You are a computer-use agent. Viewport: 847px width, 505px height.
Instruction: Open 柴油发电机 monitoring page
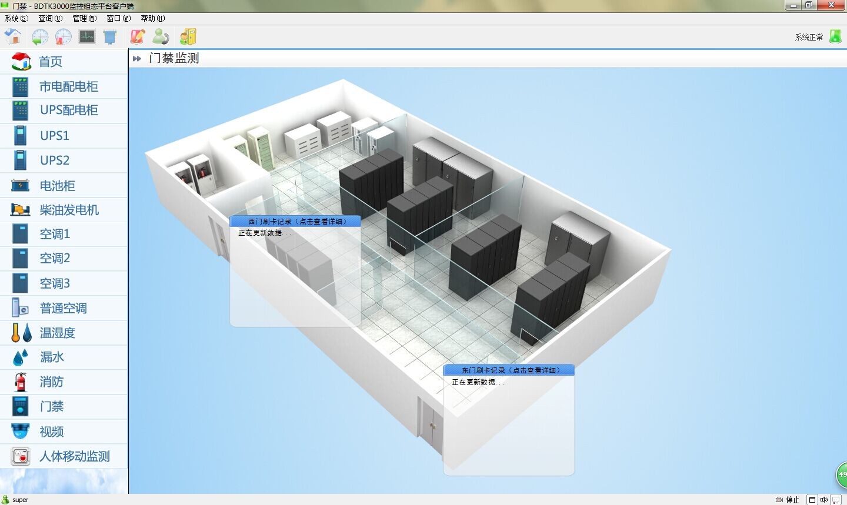pos(64,210)
